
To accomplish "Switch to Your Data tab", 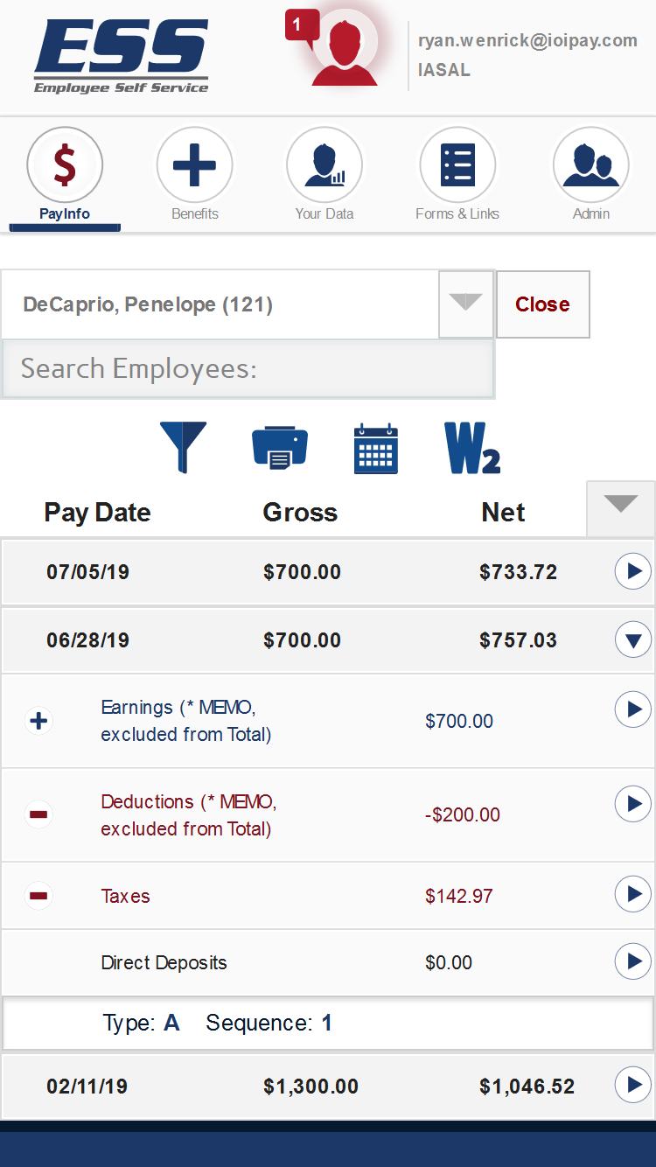I will (x=325, y=165).
